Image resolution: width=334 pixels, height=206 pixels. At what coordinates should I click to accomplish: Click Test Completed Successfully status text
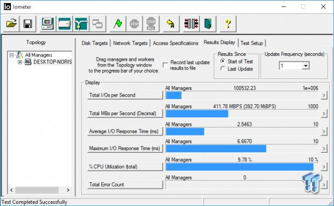coord(34,202)
